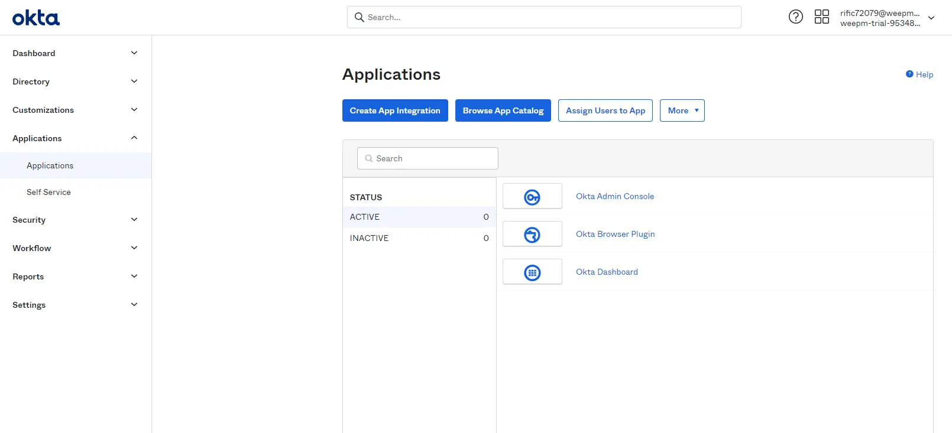The image size is (952, 433).
Task: Click Browse App Catalog button
Action: (503, 110)
